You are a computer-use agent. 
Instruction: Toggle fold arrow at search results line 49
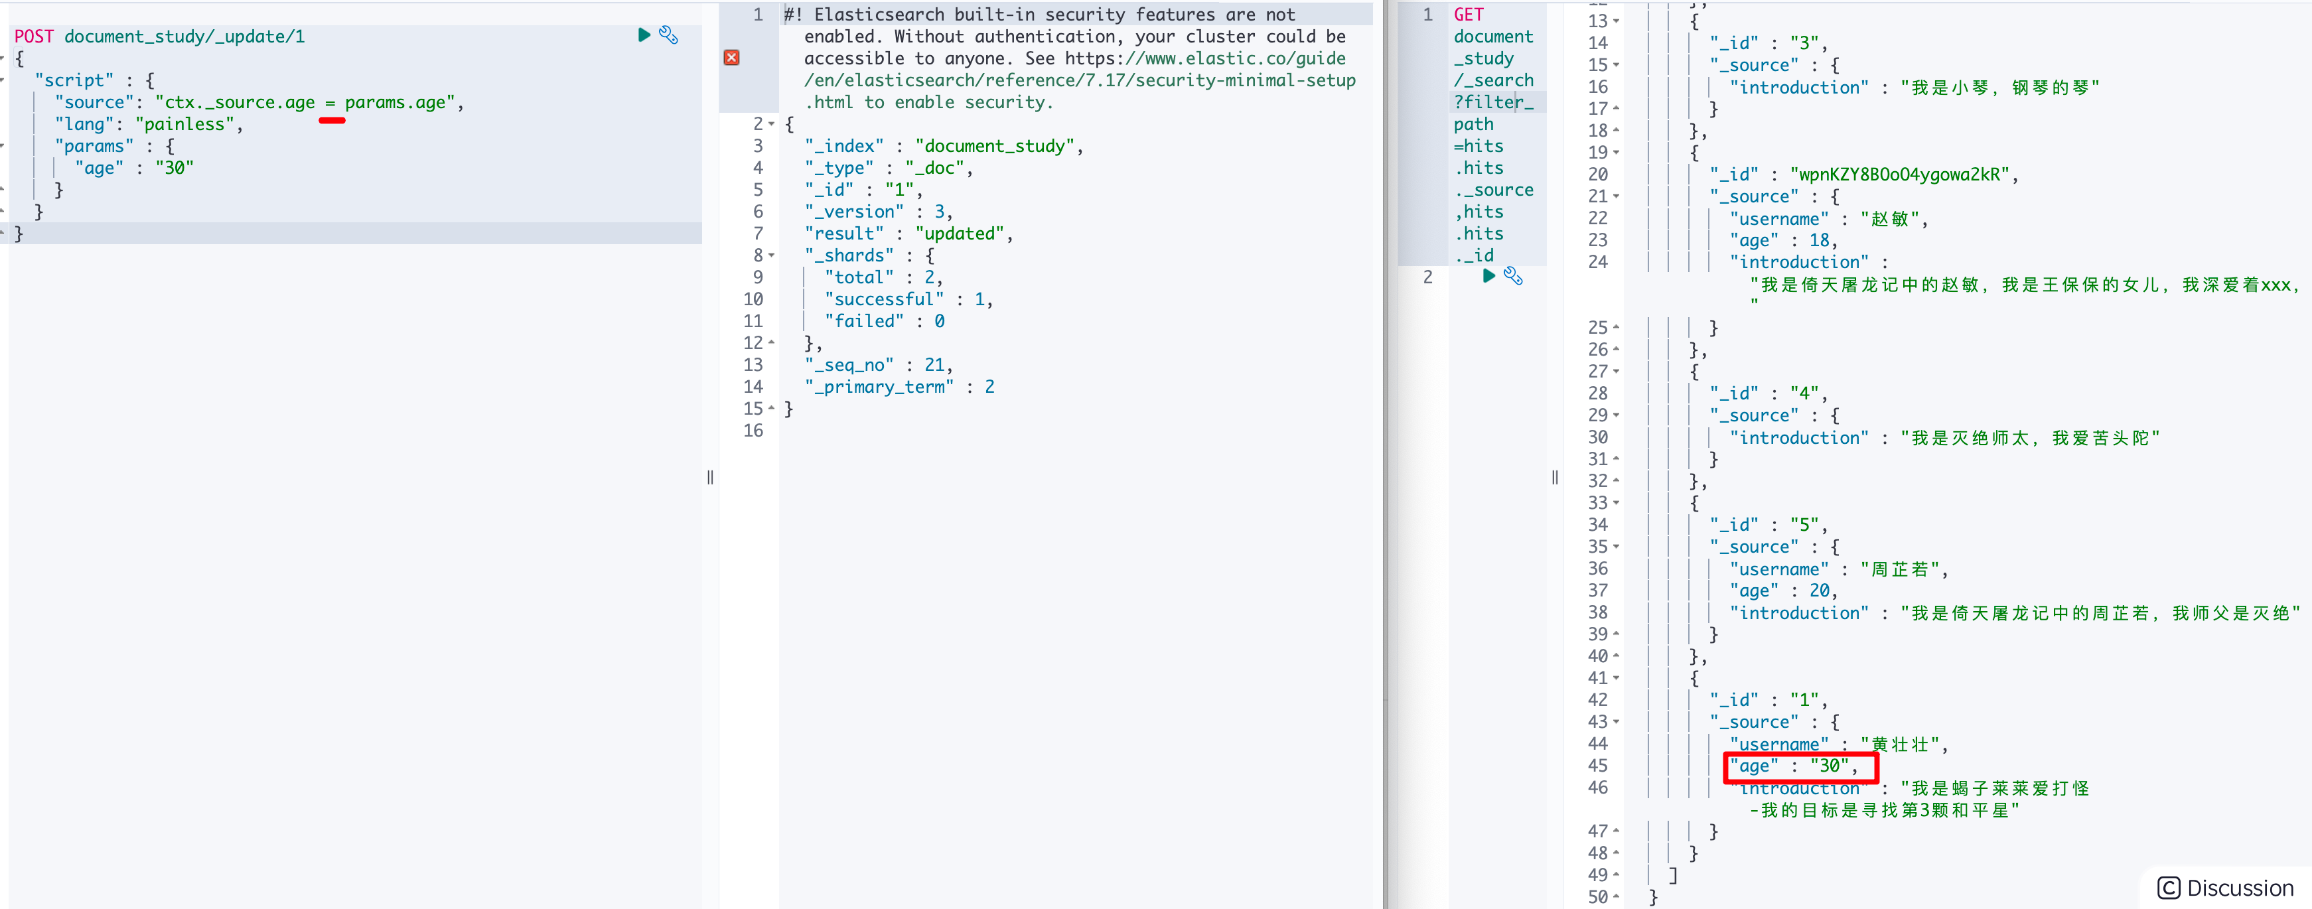pyautogui.click(x=1617, y=875)
